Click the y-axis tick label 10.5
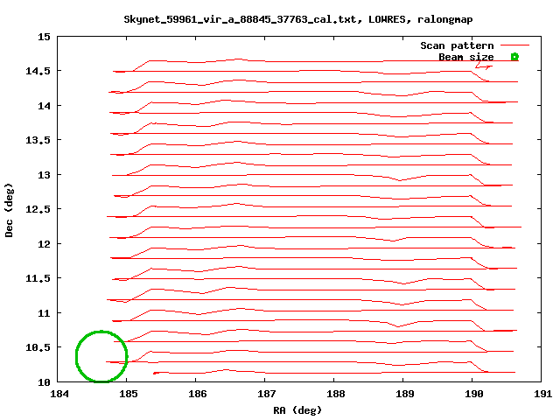This screenshot has width=560, height=420. pyautogui.click(x=38, y=347)
